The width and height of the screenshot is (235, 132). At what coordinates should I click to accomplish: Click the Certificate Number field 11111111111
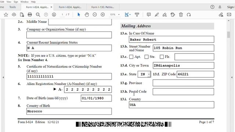click(69, 77)
